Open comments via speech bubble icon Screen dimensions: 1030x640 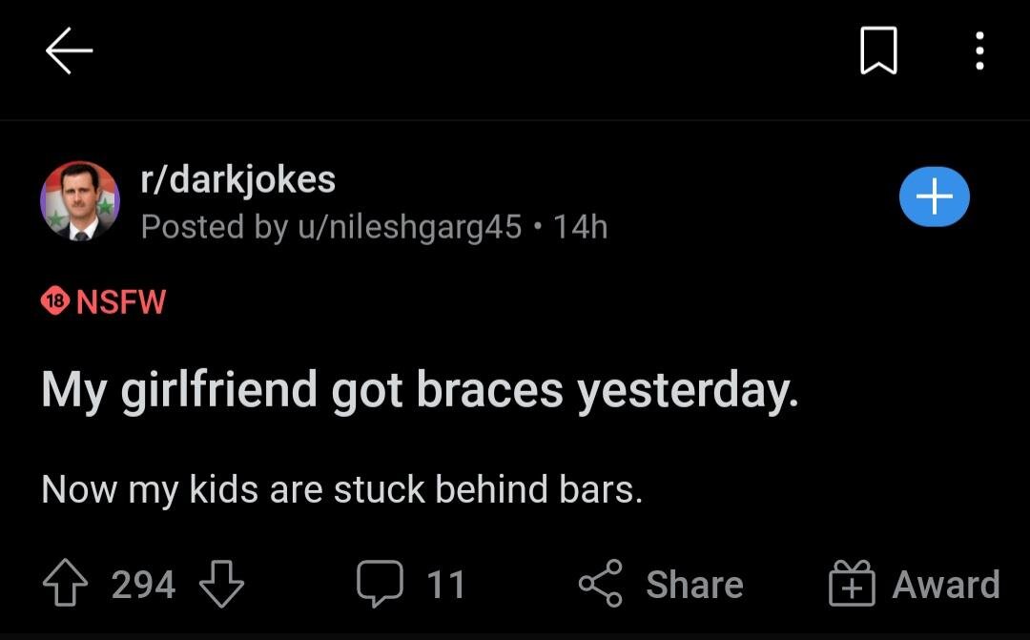pos(379,584)
